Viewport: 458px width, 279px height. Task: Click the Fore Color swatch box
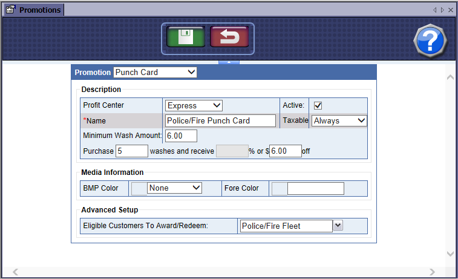pyautogui.click(x=280, y=188)
